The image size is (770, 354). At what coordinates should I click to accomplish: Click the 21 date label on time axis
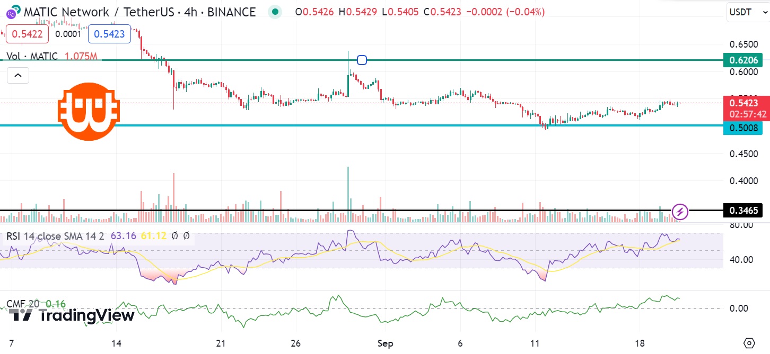pyautogui.click(x=221, y=343)
